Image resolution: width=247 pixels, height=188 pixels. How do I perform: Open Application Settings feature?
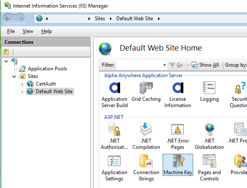(x=114, y=168)
